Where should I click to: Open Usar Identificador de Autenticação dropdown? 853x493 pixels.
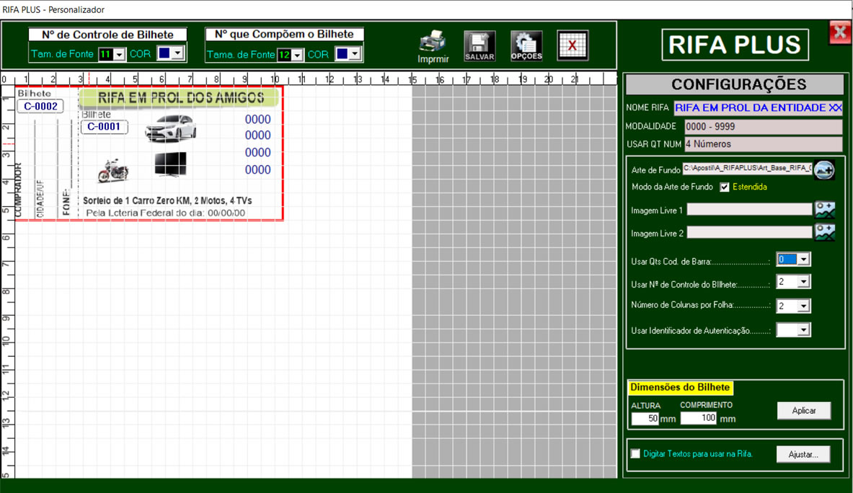pos(803,330)
